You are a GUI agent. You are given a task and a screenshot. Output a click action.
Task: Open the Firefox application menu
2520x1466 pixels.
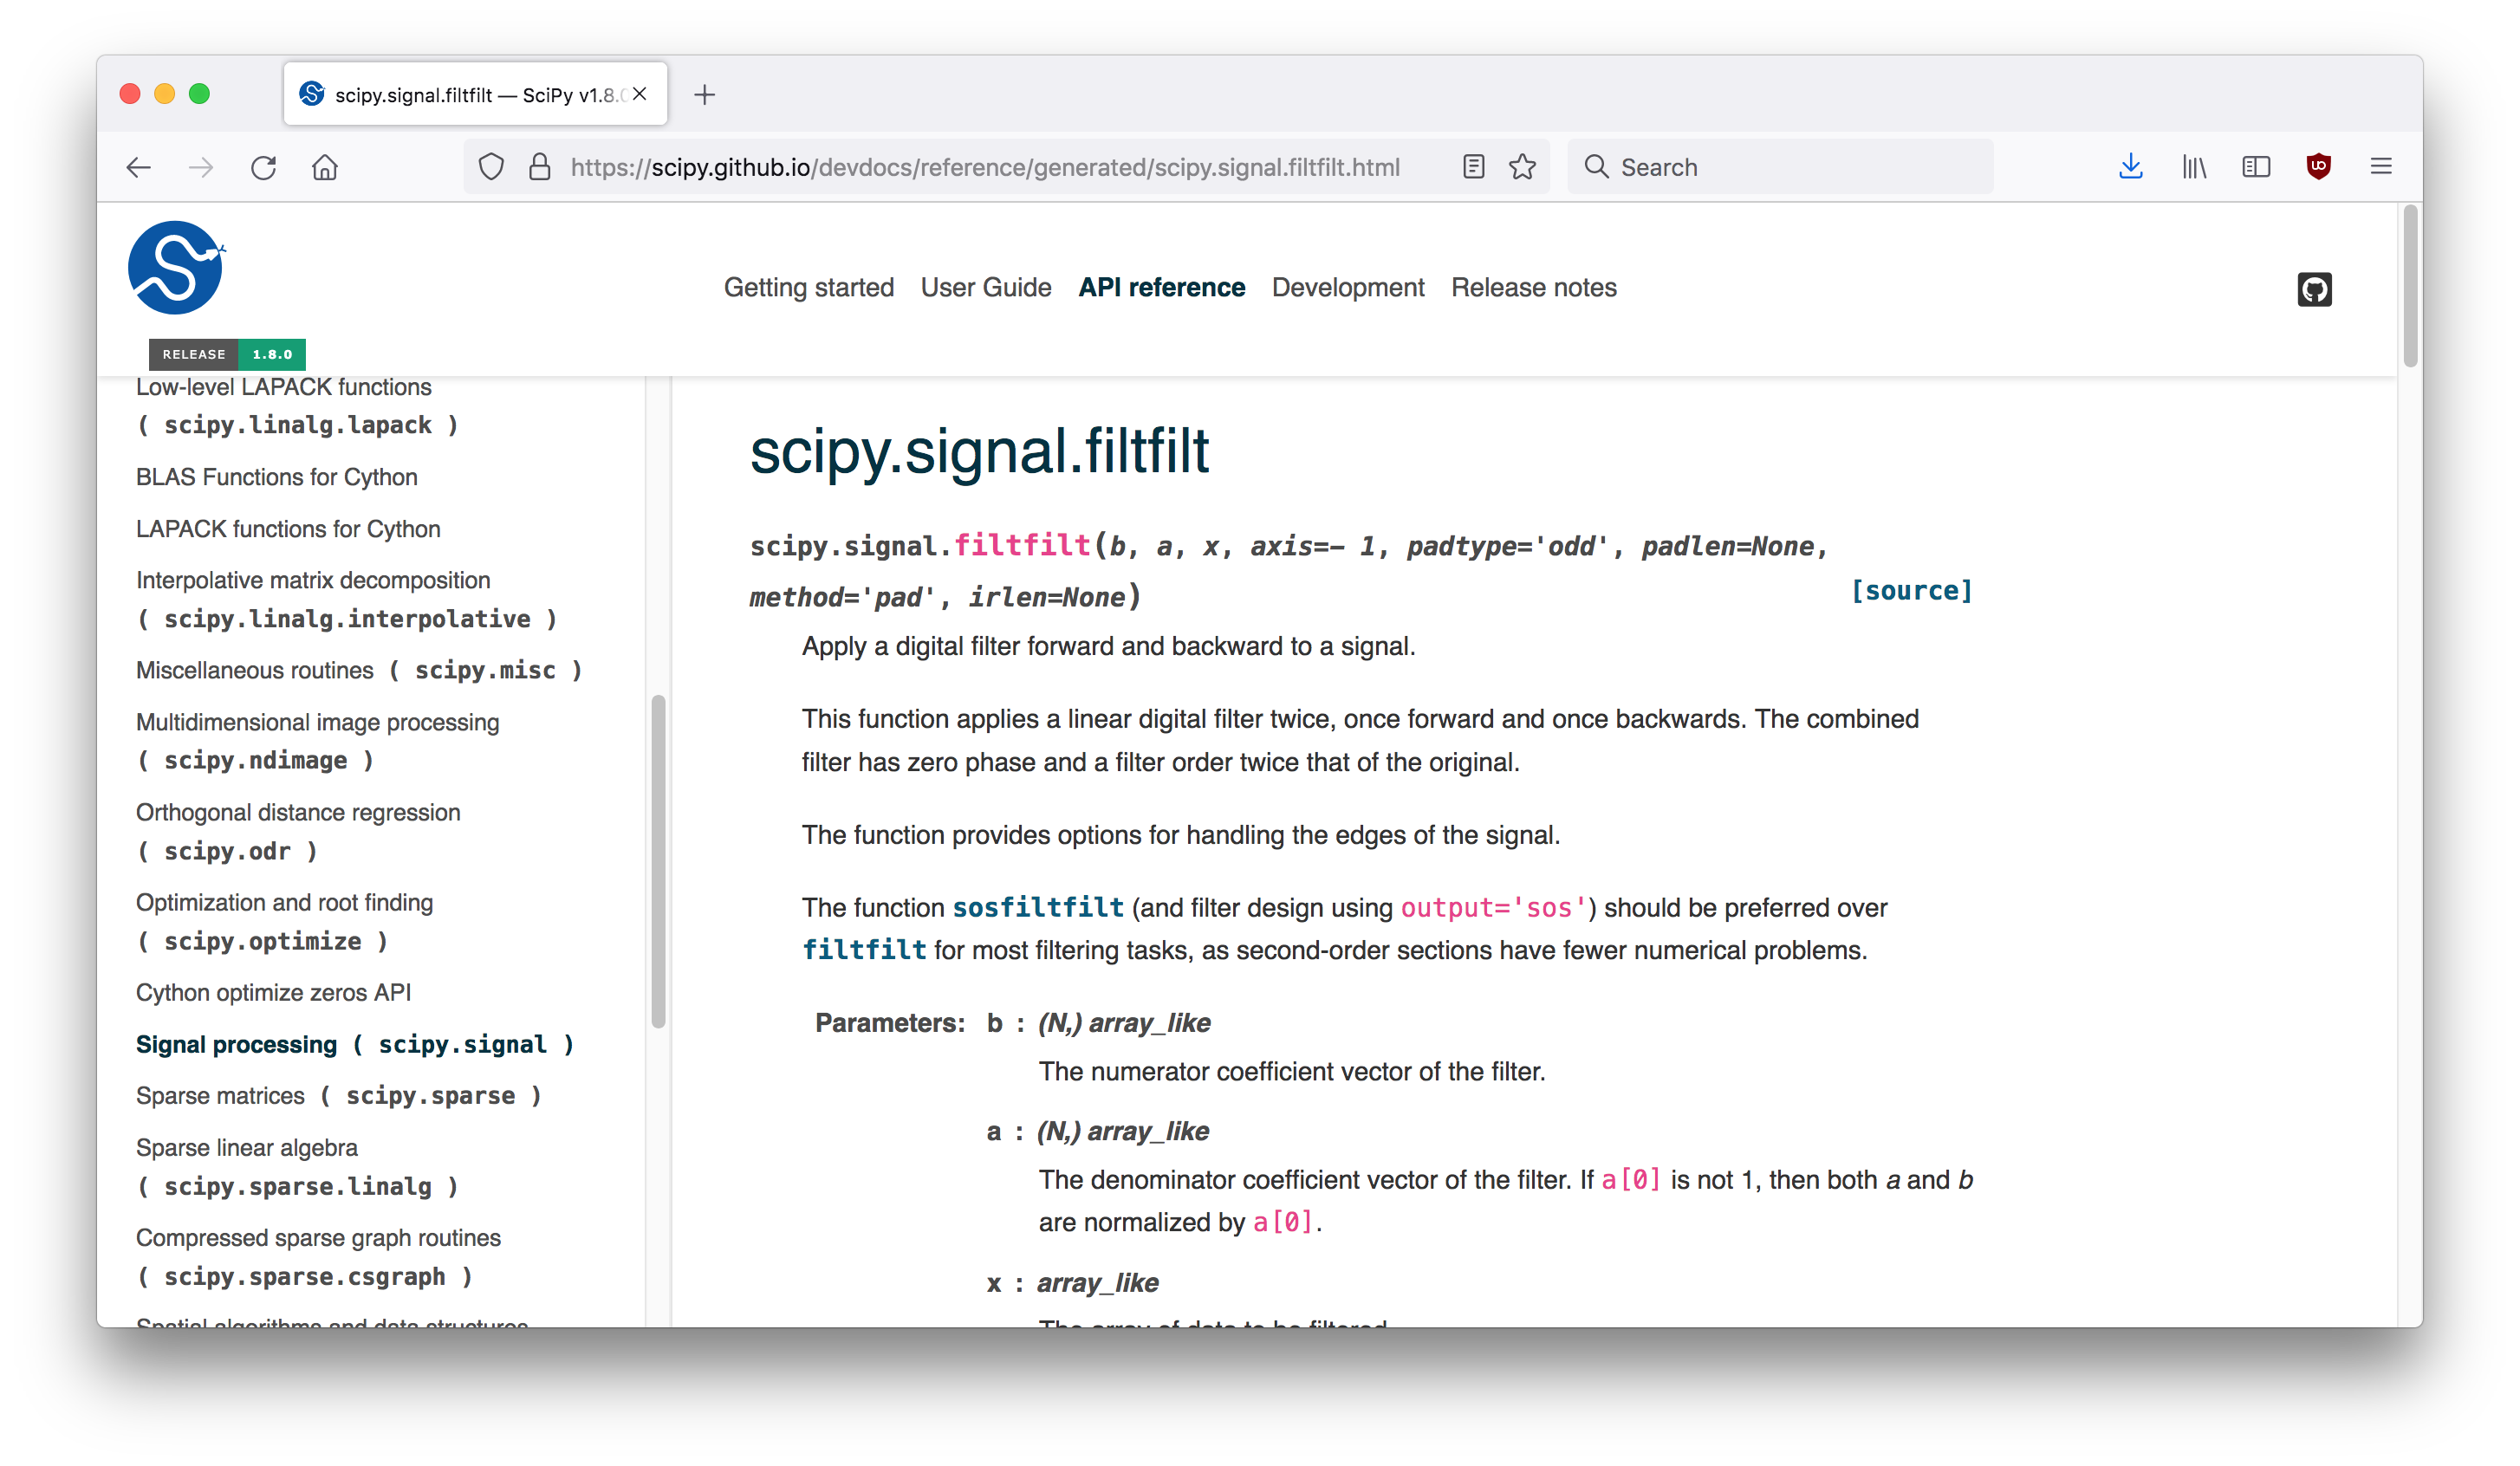click(2381, 166)
